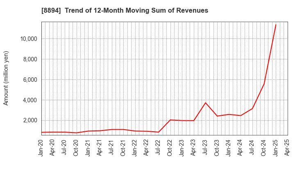This screenshot has height=180, width=295.
Task: Click the '2,000' y-axis value
Action: [30, 120]
